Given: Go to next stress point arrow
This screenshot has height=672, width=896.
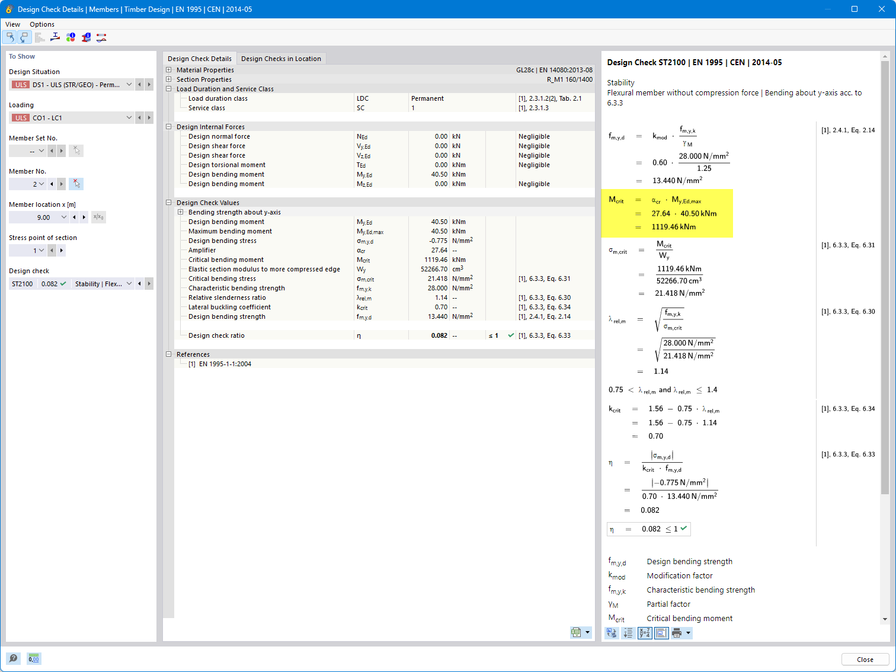Looking at the screenshot, I should [x=61, y=251].
